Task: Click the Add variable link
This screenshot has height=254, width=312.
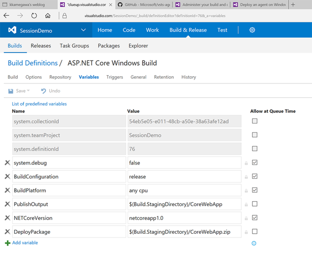Action: pyautogui.click(x=25, y=243)
